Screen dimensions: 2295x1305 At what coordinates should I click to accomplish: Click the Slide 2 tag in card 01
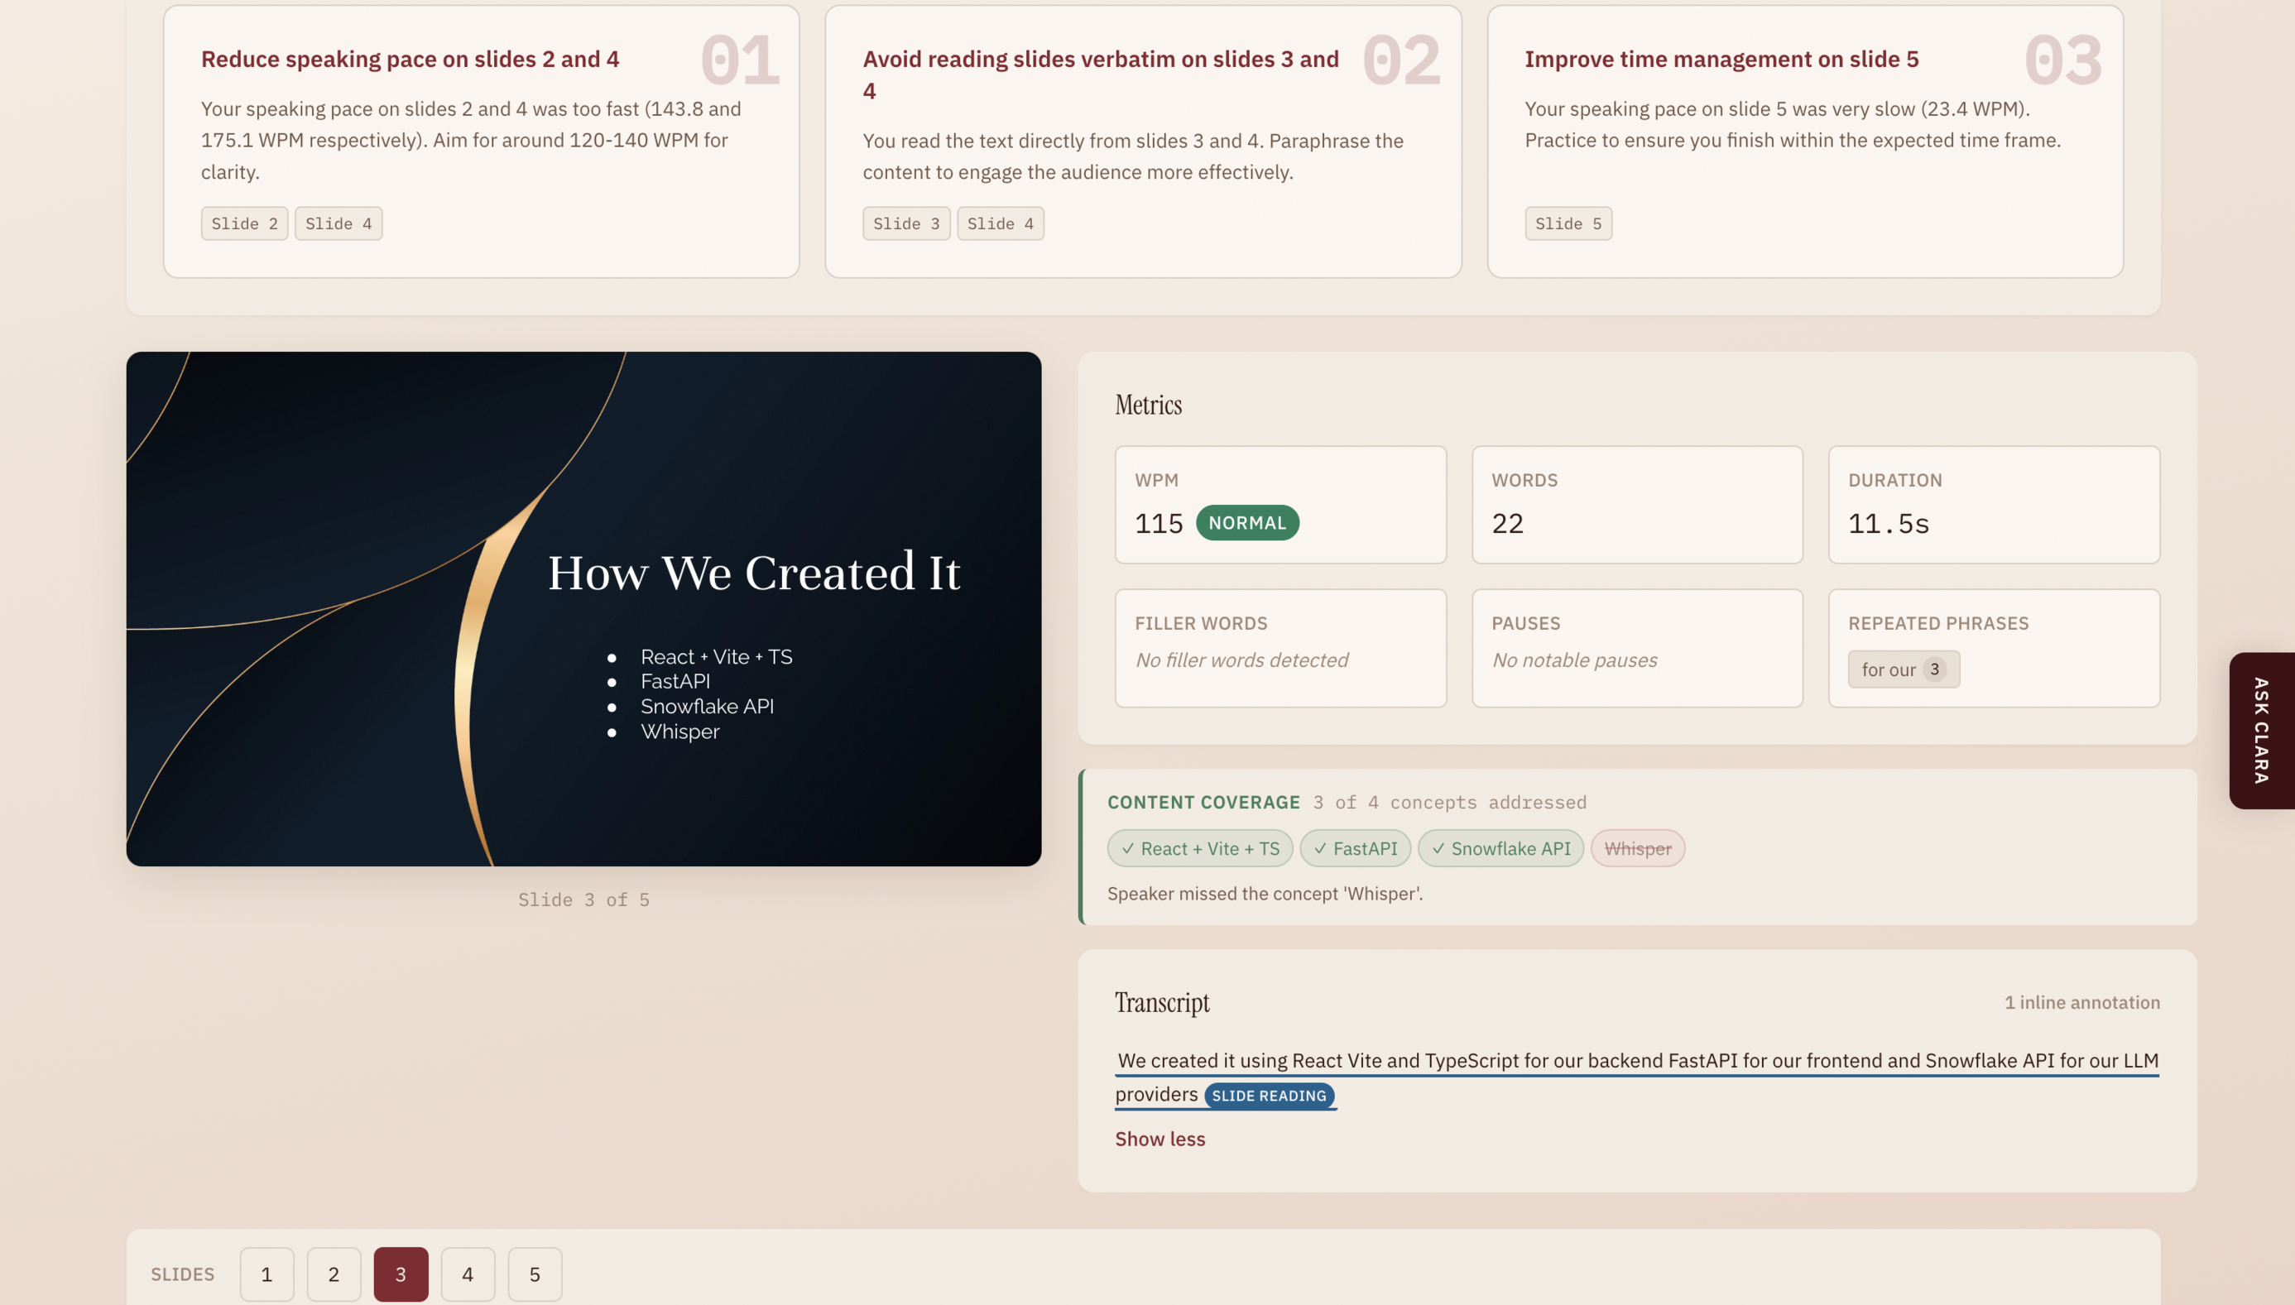coord(244,223)
